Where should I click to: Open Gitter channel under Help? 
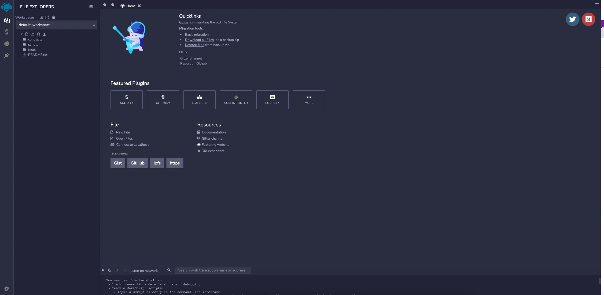pos(191,58)
